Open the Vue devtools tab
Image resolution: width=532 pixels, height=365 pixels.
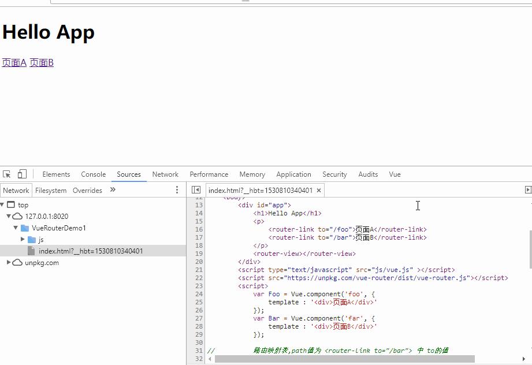click(x=395, y=174)
